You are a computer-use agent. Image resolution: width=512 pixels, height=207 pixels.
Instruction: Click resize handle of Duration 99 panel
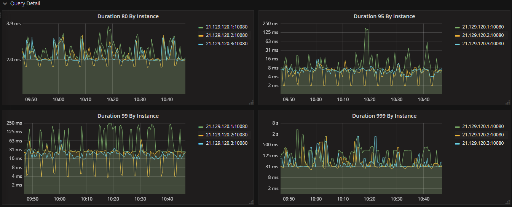pos(251,202)
